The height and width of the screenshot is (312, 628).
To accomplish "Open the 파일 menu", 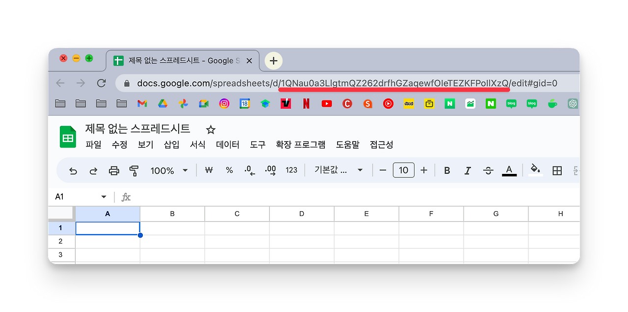I will click(x=93, y=145).
